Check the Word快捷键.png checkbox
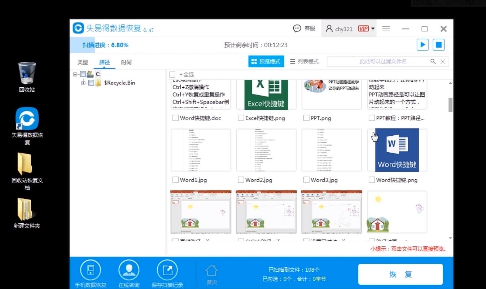Image resolution: width=486 pixels, height=289 pixels. point(372,180)
